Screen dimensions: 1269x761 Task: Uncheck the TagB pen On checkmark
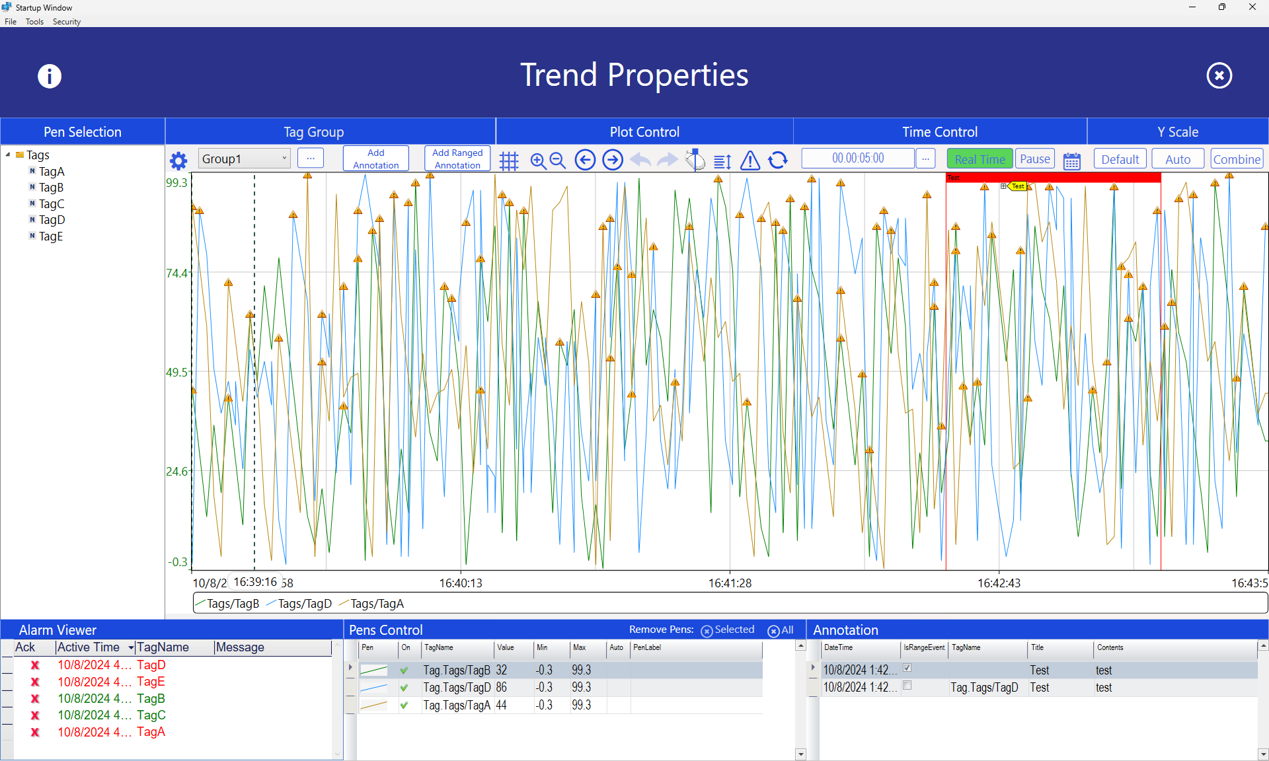point(404,670)
